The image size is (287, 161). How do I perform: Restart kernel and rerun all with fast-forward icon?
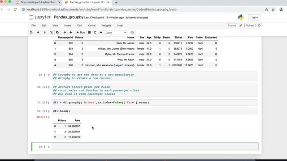100,33
